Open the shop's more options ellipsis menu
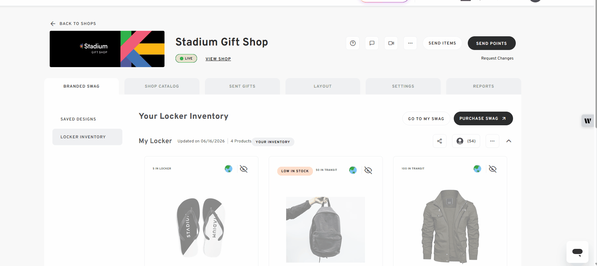The width and height of the screenshot is (597, 266). click(410, 43)
